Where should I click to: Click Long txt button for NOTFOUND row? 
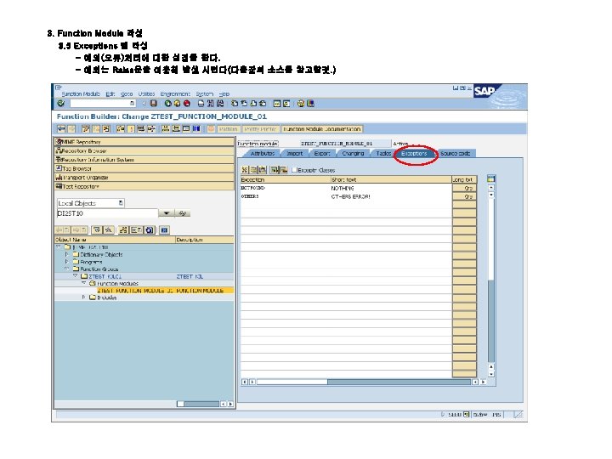point(464,188)
